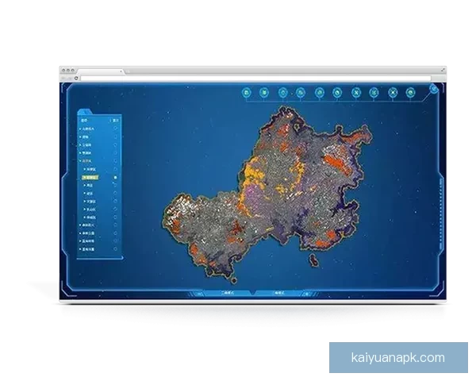Select the yellow highlighted layer in tree
476x381 pixels.
[x=93, y=177]
